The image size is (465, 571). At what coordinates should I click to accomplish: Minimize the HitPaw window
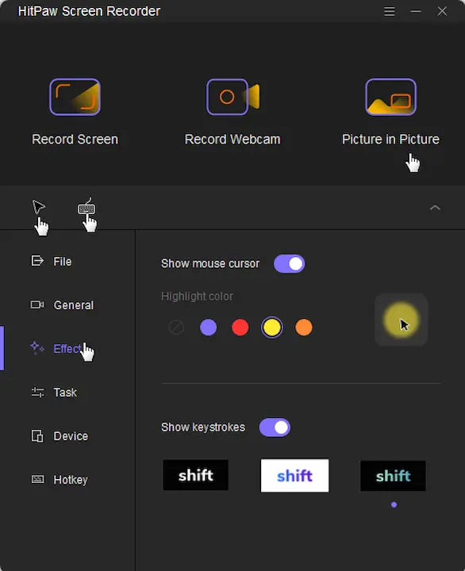416,11
